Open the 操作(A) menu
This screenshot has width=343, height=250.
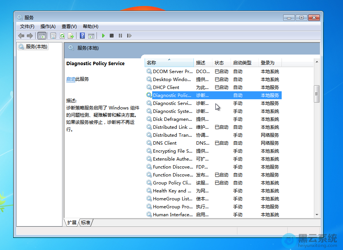(x=48, y=27)
